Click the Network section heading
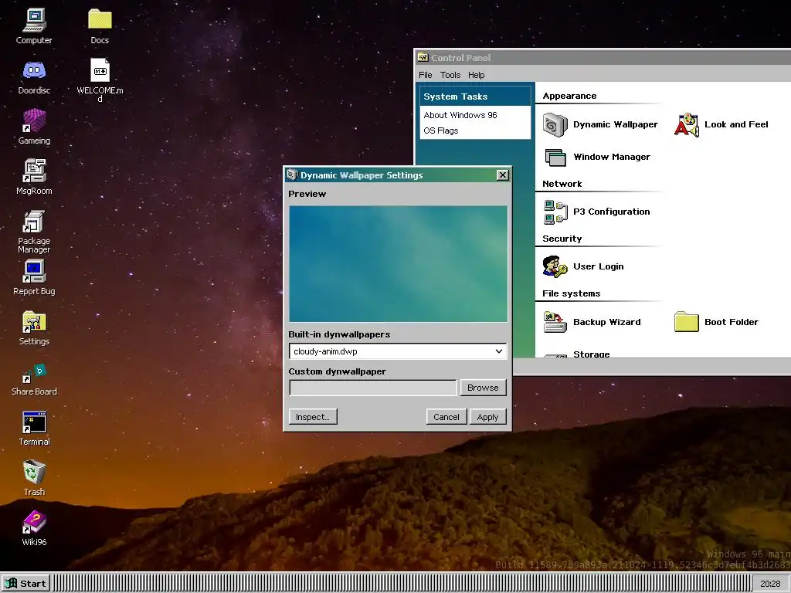Screen dimensions: 791x593 point(562,184)
